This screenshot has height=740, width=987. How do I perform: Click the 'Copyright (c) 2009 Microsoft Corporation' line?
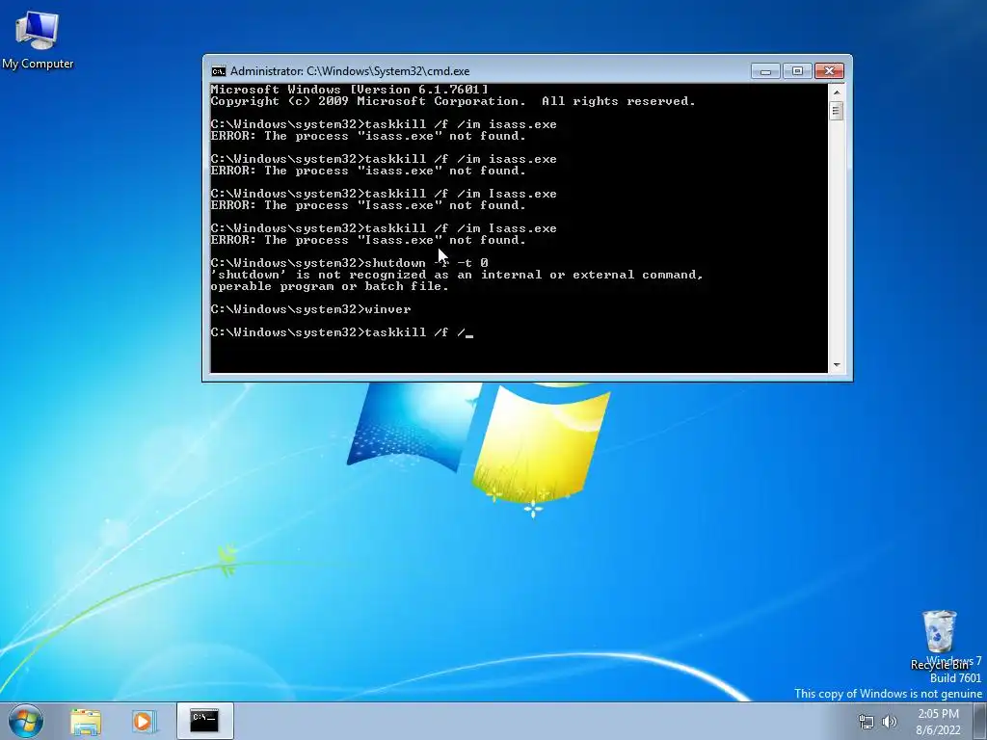coord(453,101)
